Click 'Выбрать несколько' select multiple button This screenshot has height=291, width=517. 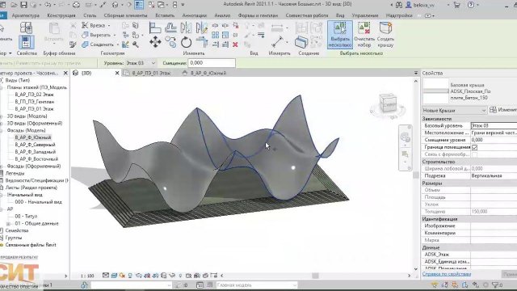pos(340,35)
